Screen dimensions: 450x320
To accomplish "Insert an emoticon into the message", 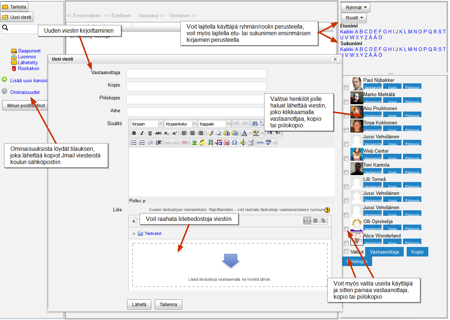I will click(x=202, y=143).
